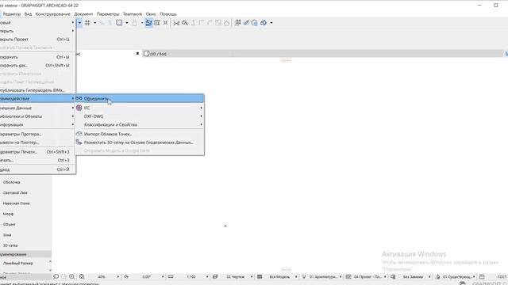Image resolution: width=508 pixels, height=285 pixels.
Task: Choose Сохранить как... in the file menu
Action: (x=37, y=65)
